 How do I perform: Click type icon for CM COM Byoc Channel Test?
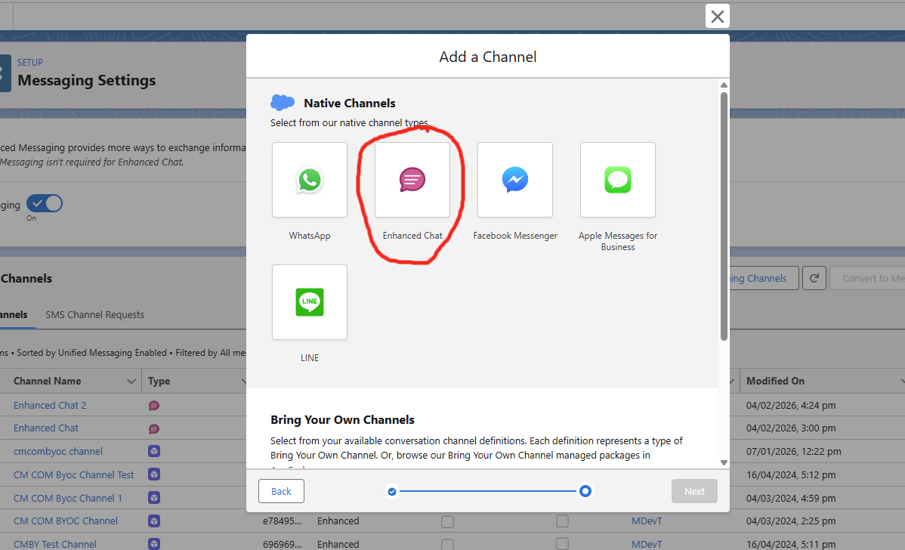(x=154, y=474)
